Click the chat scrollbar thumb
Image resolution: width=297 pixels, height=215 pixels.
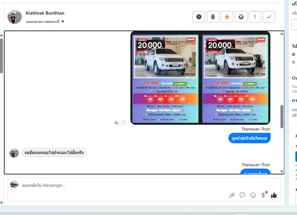pyautogui.click(x=282, y=117)
